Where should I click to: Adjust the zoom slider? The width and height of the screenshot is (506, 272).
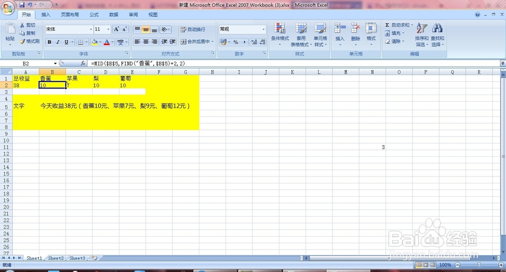click(x=479, y=265)
